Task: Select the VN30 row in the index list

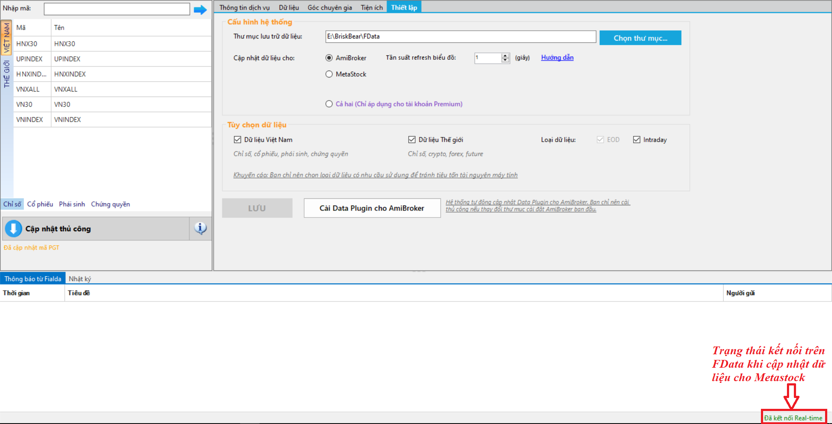Action: click(62, 104)
